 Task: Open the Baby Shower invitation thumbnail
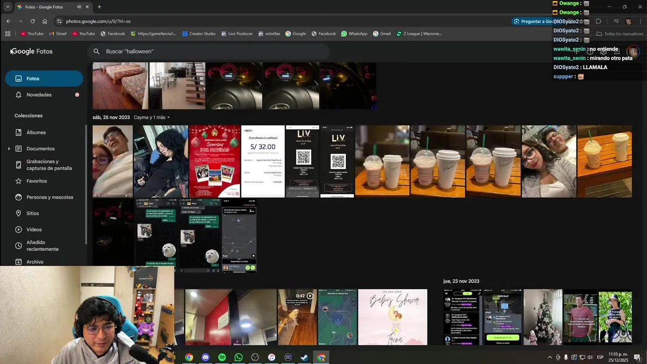pos(393,317)
